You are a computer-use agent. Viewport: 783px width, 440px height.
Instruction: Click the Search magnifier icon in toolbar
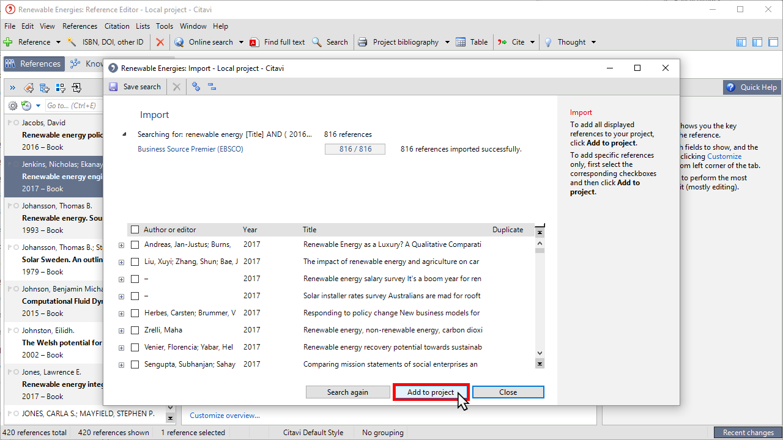click(317, 42)
